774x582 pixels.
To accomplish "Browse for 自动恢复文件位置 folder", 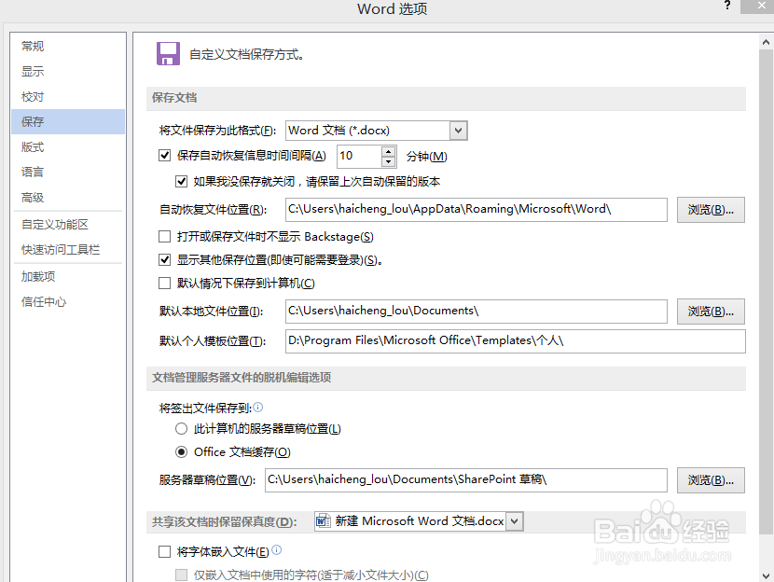I will [711, 210].
